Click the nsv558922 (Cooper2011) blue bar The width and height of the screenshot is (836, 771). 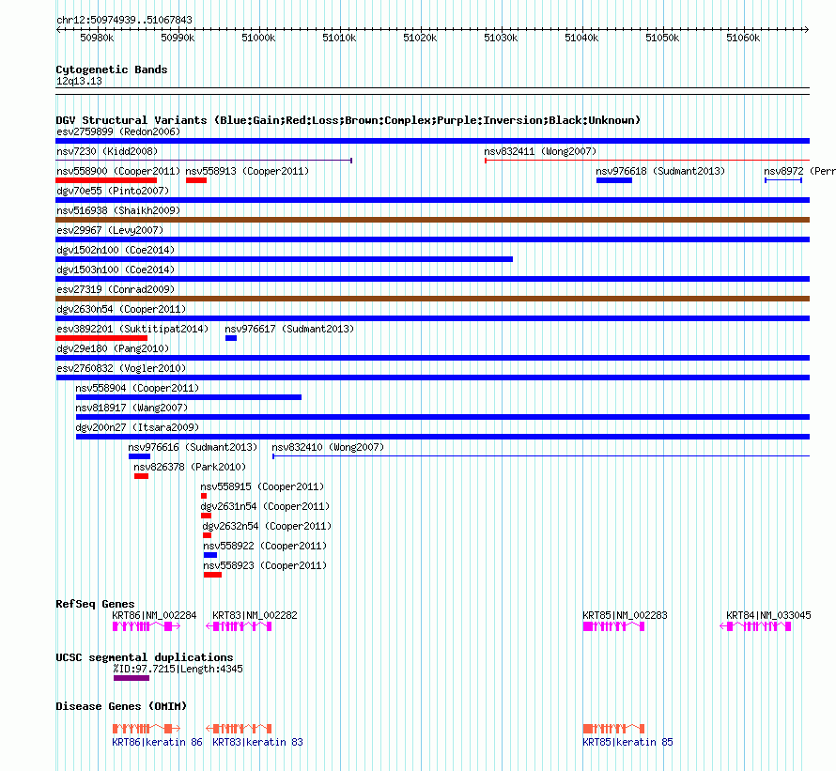[x=210, y=555]
